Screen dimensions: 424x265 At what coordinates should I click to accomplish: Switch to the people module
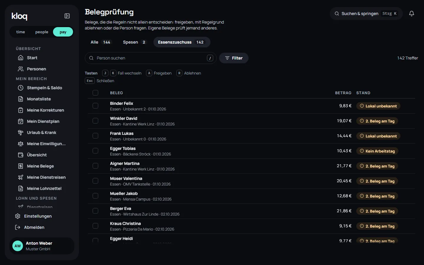pyautogui.click(x=42, y=32)
